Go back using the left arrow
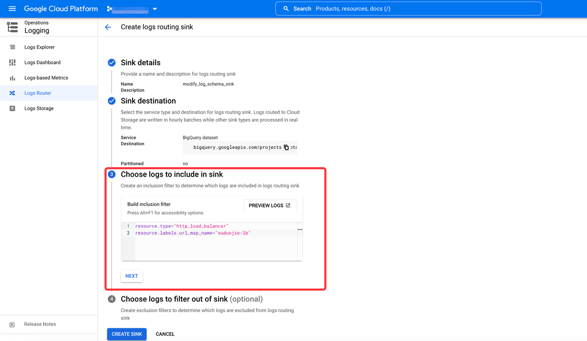587x341 pixels. [x=108, y=27]
